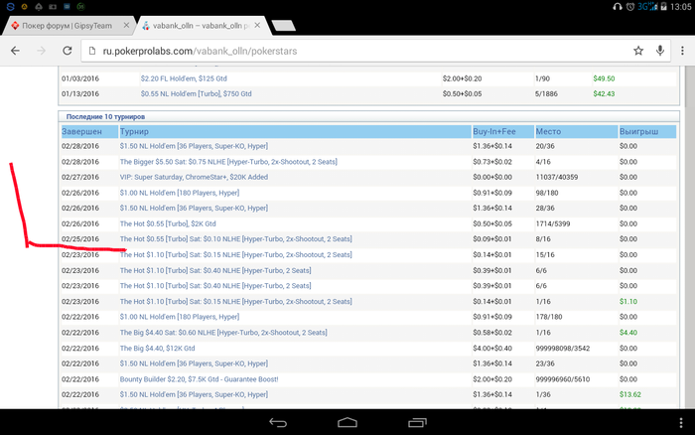Close the vabank_olln tab

tap(257, 25)
